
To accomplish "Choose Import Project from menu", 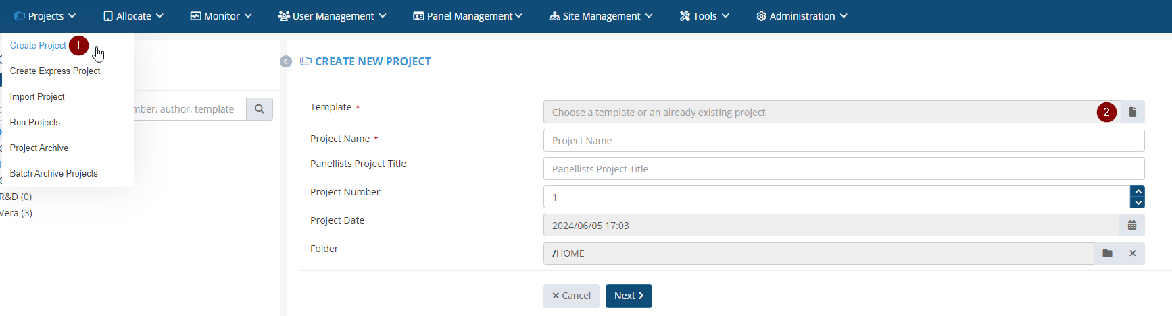I will 37,97.
